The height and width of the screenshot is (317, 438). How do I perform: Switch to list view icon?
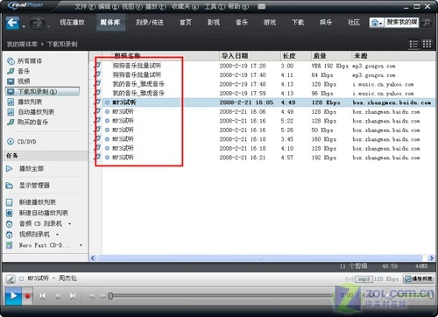tap(413, 44)
